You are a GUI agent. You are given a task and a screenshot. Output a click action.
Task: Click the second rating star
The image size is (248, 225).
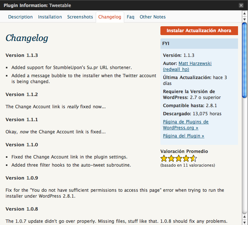tap(171, 159)
